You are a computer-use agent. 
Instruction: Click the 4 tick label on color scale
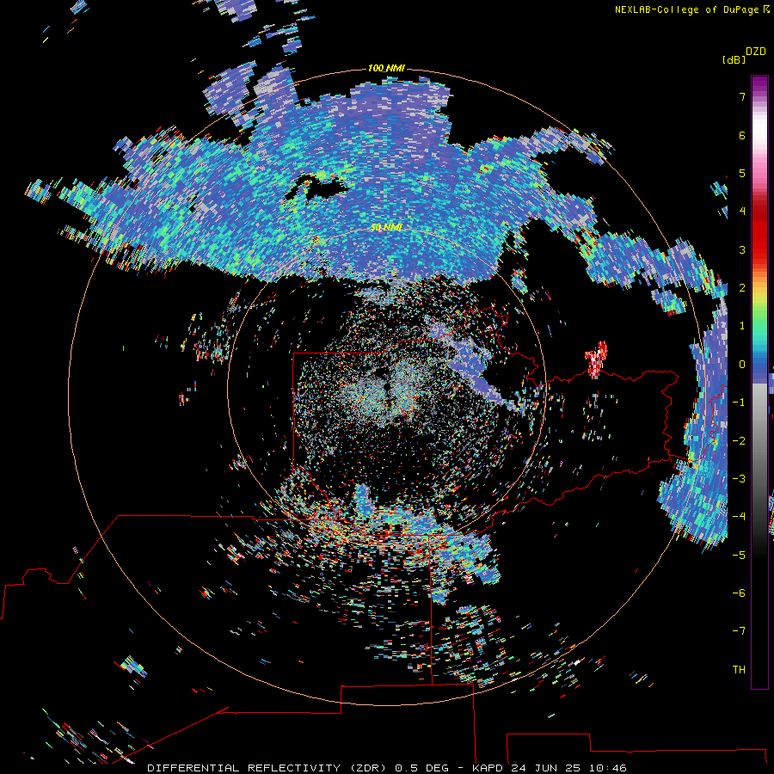coord(742,212)
